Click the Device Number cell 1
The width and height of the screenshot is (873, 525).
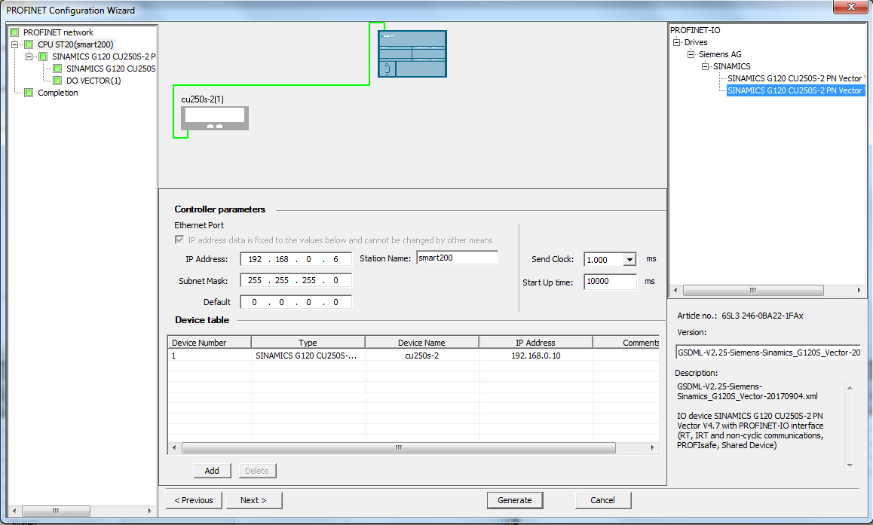pos(210,356)
